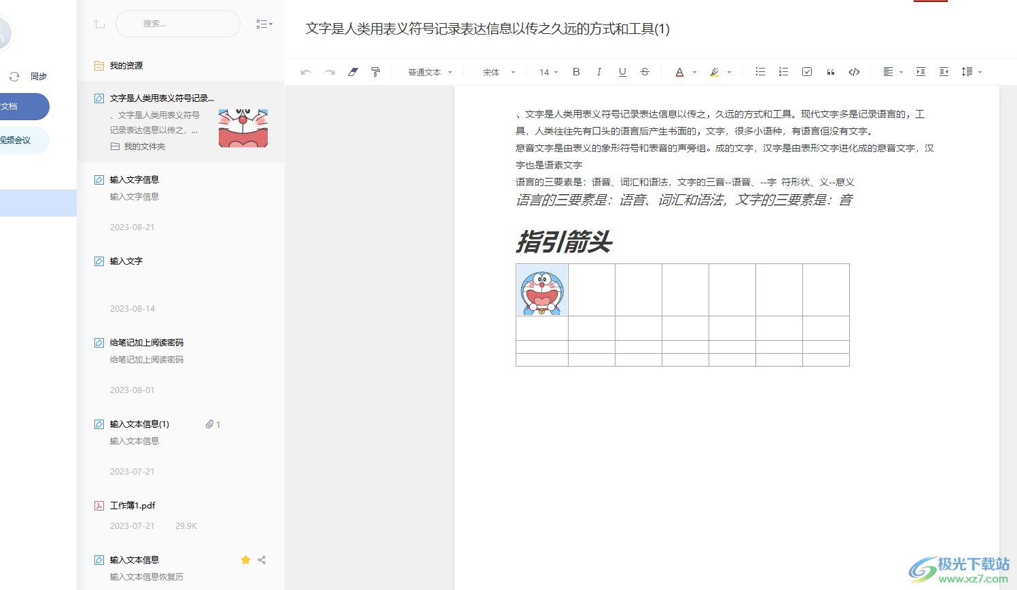Click the go-up folder arrow icon
This screenshot has height=590, width=1017.
[99, 24]
